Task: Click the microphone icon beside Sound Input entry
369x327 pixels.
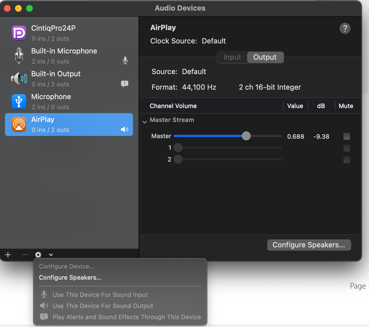Action: pos(44,294)
